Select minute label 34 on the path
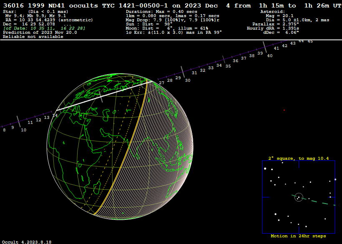 point(219,65)
